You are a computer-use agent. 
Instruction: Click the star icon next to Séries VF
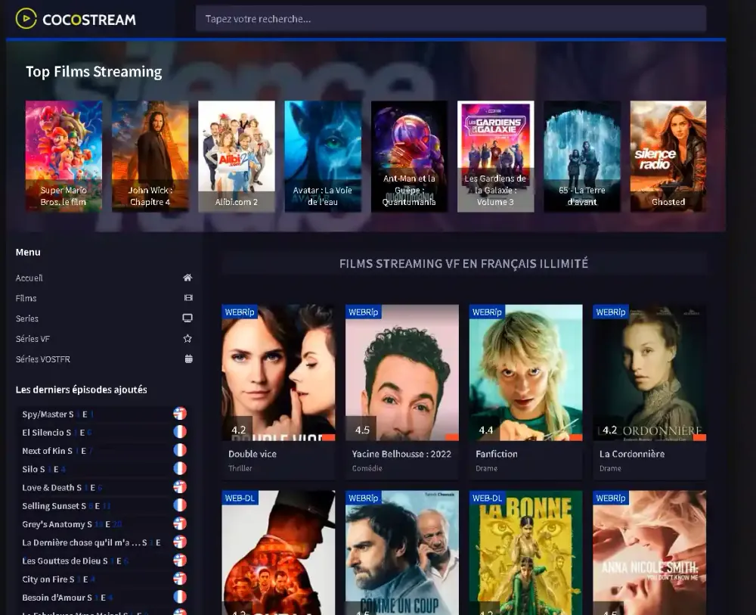(187, 339)
